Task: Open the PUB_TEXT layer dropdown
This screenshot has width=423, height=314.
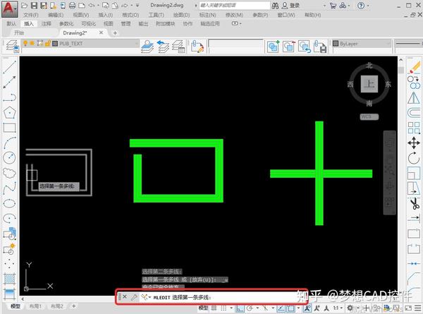Action: [136, 44]
